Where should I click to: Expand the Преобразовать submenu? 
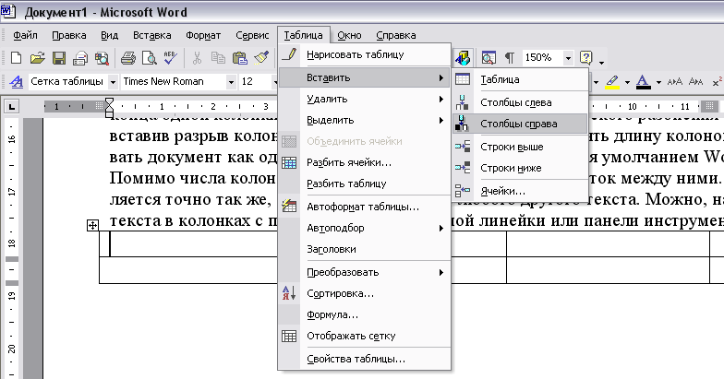point(364,273)
